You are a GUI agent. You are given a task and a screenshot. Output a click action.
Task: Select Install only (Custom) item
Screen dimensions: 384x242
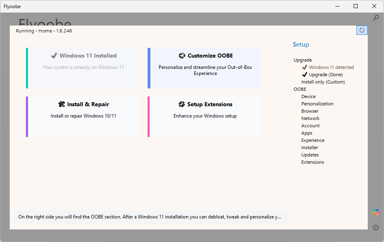tap(323, 82)
